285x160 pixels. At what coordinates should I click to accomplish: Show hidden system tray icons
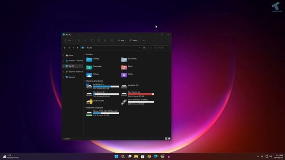pos(258,156)
